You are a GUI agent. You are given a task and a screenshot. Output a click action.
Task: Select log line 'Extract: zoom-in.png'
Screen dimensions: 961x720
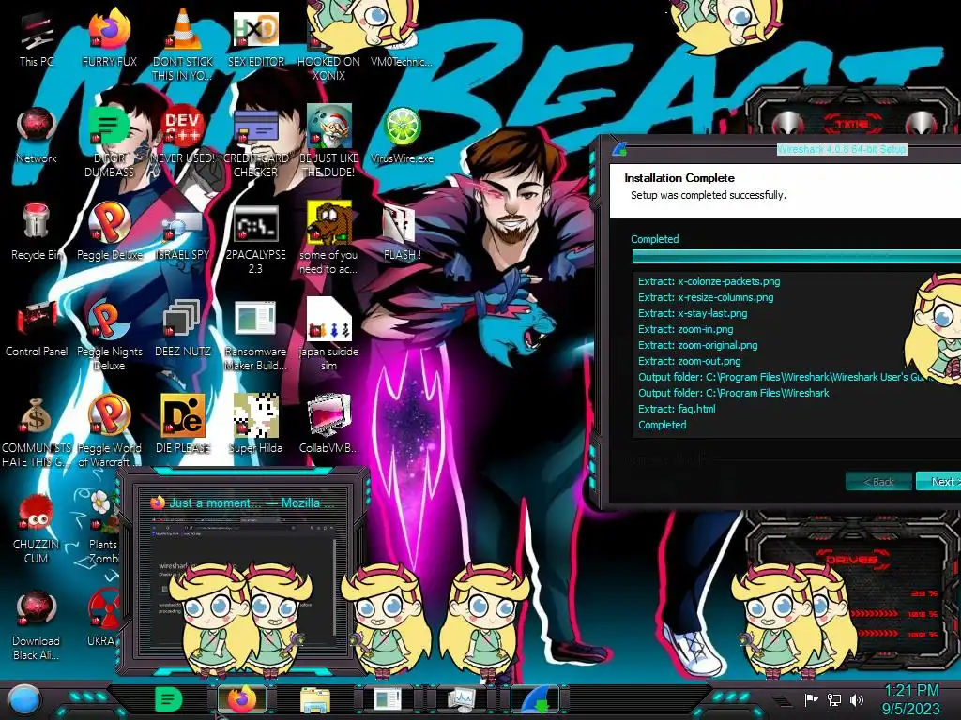click(x=685, y=329)
